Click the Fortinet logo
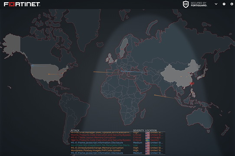The image size is (235, 156). [x=22, y=4]
